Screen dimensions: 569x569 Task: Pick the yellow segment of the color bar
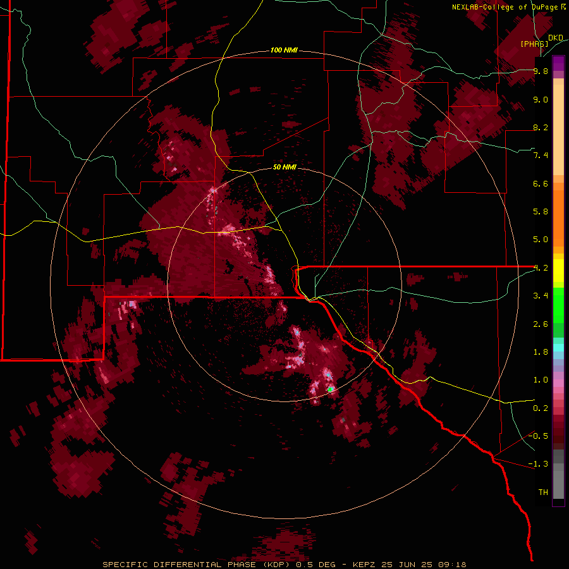[558, 271]
